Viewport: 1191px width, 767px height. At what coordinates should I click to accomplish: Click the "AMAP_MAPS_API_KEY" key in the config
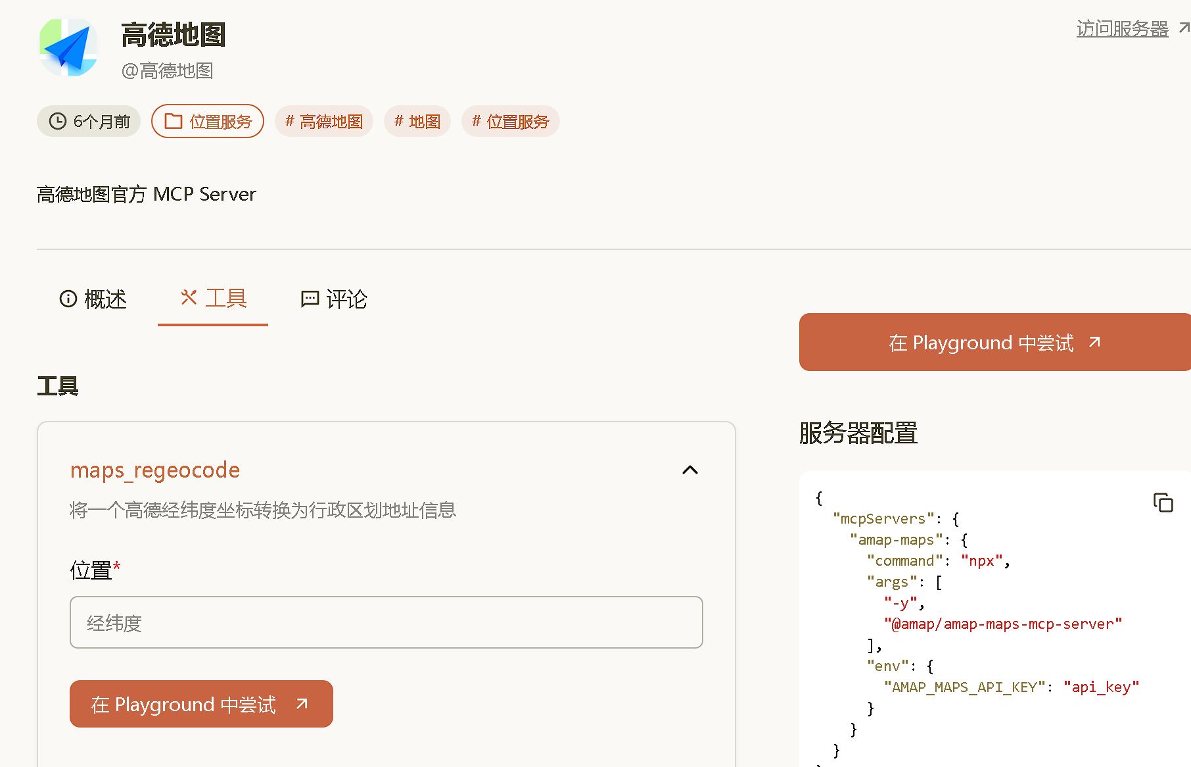pyautogui.click(x=965, y=687)
